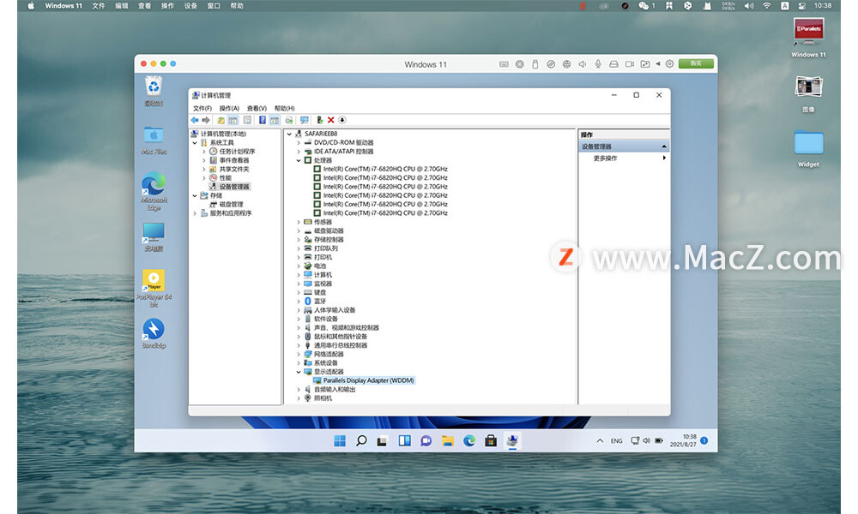The image size is (858, 514).
Task: Expand 服务和应用程序 in left tree
Action: [x=195, y=213]
